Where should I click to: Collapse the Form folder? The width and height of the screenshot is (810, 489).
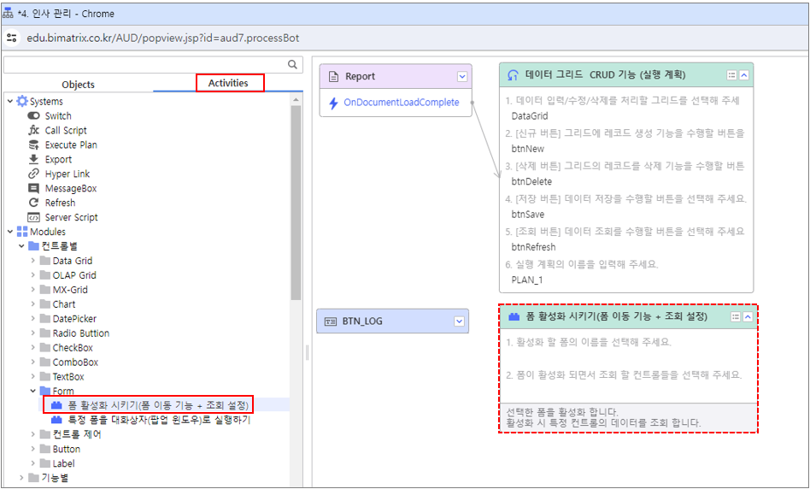pos(33,392)
